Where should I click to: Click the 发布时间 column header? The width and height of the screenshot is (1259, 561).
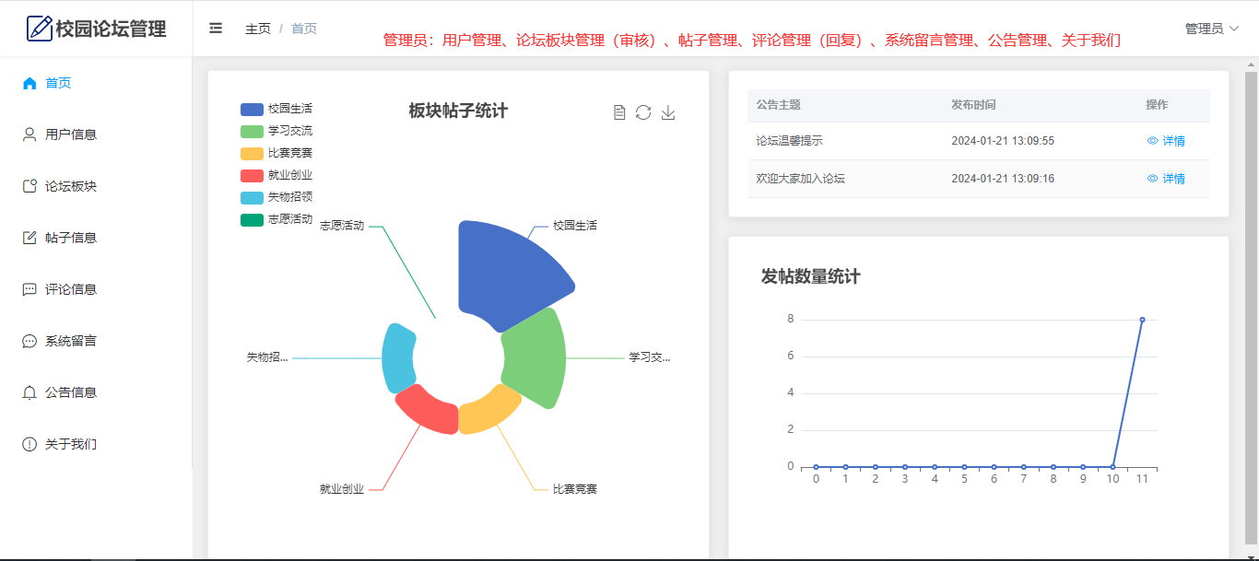click(x=973, y=105)
